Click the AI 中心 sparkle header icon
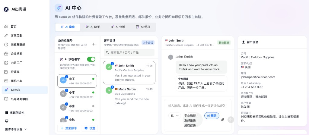 pos(59,8)
